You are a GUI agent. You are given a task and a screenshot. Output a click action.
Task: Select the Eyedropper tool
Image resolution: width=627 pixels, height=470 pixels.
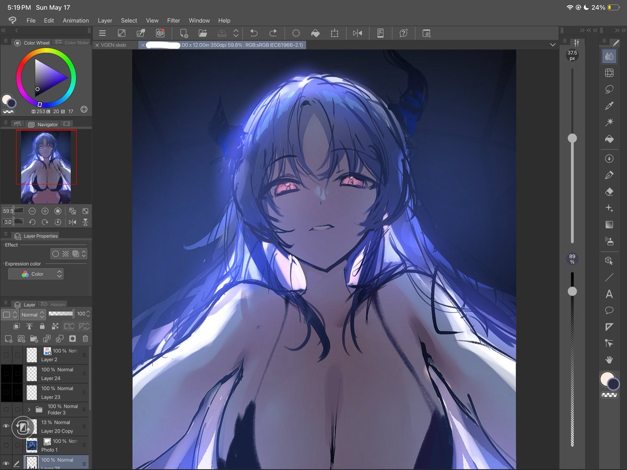click(x=609, y=107)
